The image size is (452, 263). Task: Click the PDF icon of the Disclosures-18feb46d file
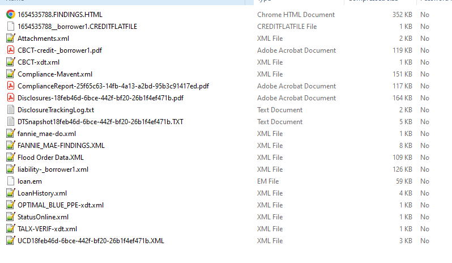tap(10, 98)
